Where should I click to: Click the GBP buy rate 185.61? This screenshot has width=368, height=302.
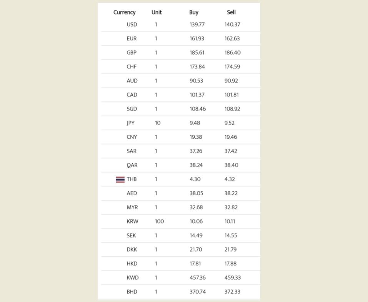click(197, 53)
